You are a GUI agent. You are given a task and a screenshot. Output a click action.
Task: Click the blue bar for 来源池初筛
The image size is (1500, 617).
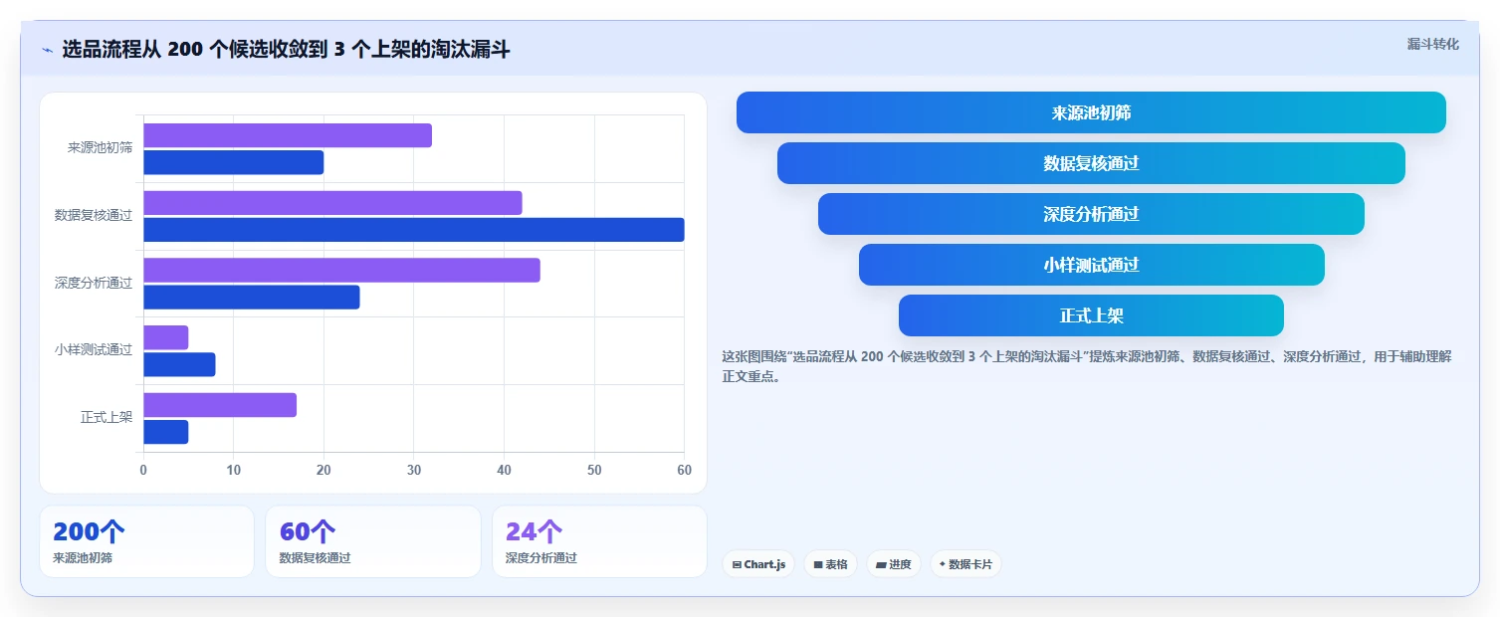point(234,162)
